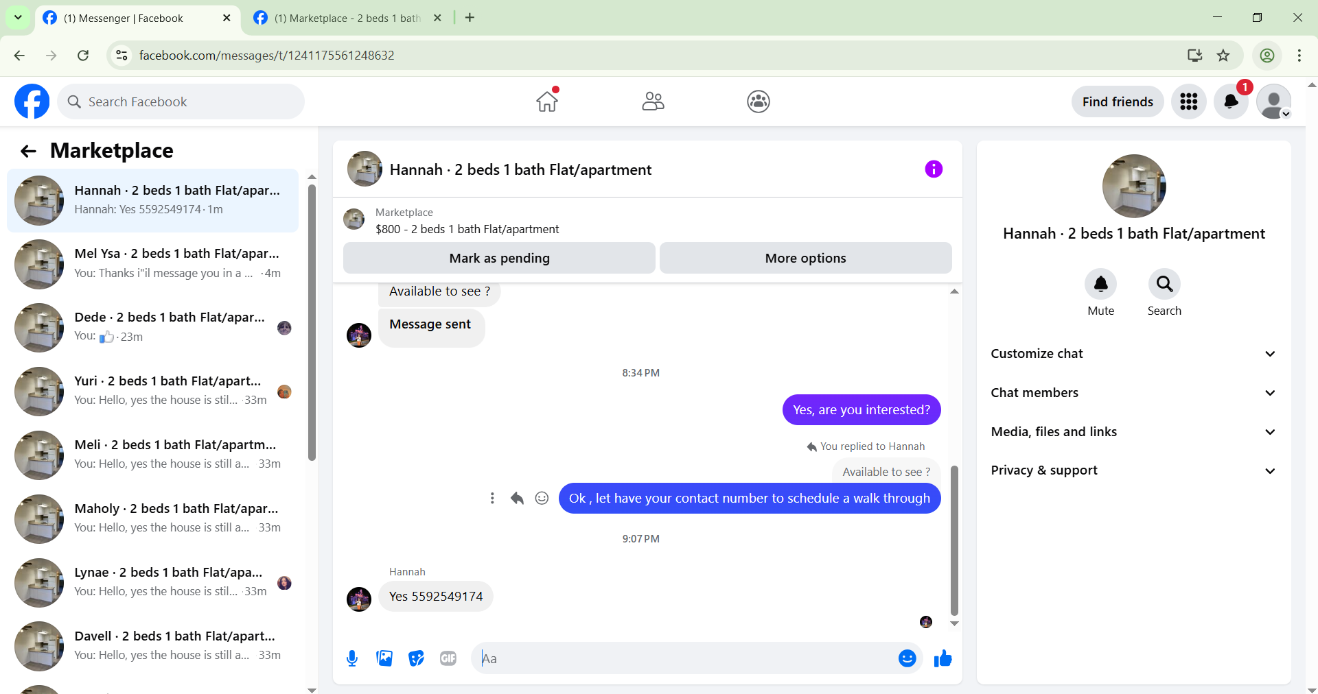The width and height of the screenshot is (1318, 694).
Task: Expand Media, files and links section
Action: [x=1133, y=432]
